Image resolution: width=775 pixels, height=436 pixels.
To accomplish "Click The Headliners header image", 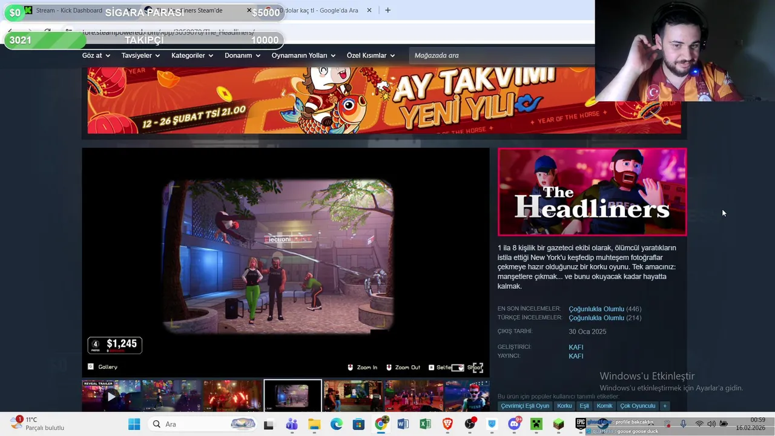I will tap(592, 192).
